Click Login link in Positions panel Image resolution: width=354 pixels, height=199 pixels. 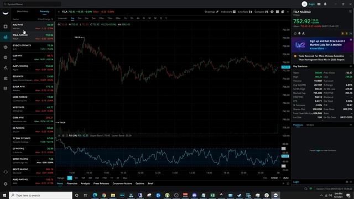coord(318,150)
